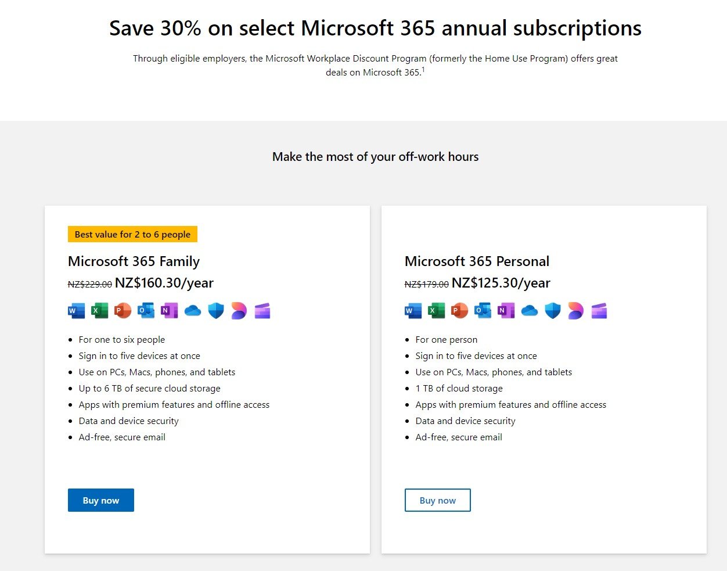Screen dimensions: 727x571
Task: Click the Designer icon in Personal plan
Action: pos(576,311)
